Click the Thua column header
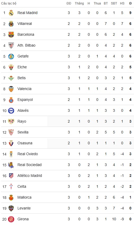 pos(97,3)
